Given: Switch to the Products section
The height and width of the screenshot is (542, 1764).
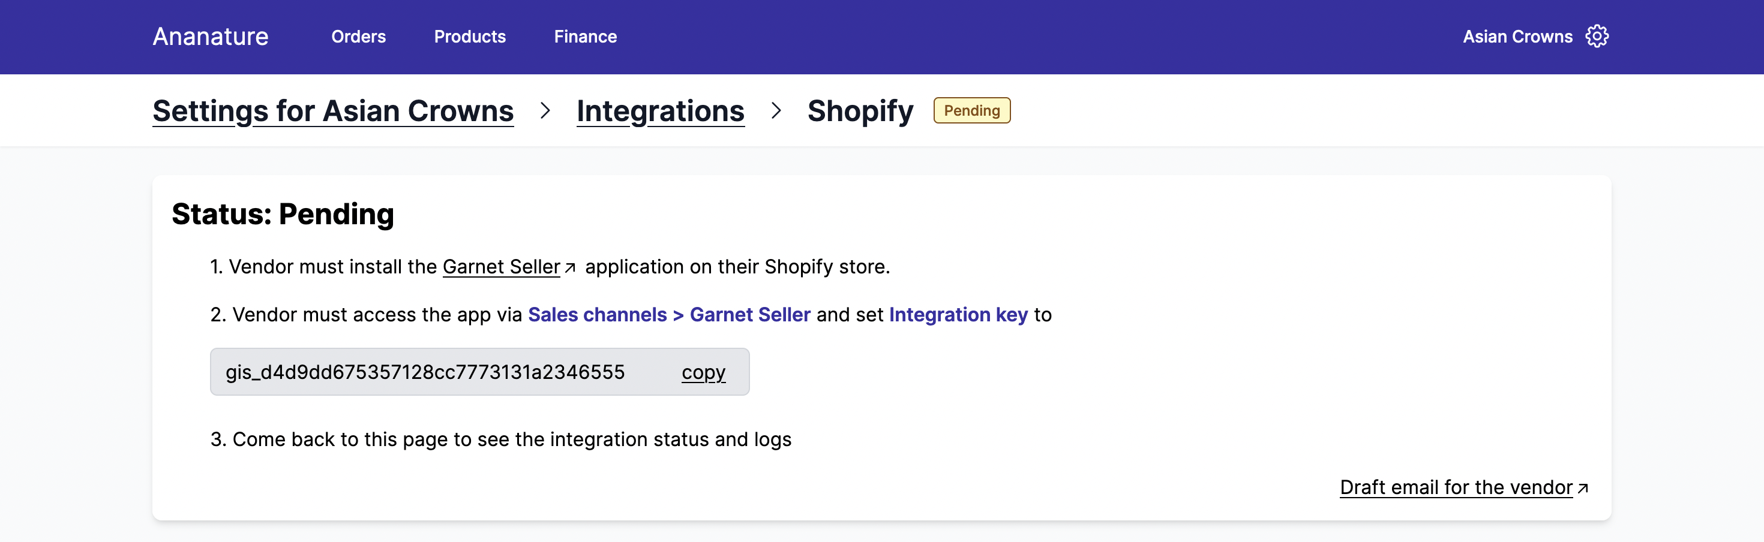Looking at the screenshot, I should (x=469, y=36).
